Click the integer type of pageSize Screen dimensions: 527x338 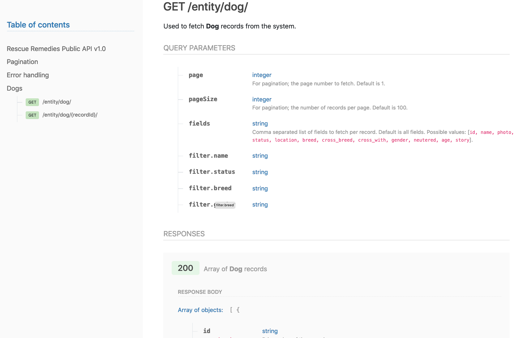pyautogui.click(x=262, y=100)
